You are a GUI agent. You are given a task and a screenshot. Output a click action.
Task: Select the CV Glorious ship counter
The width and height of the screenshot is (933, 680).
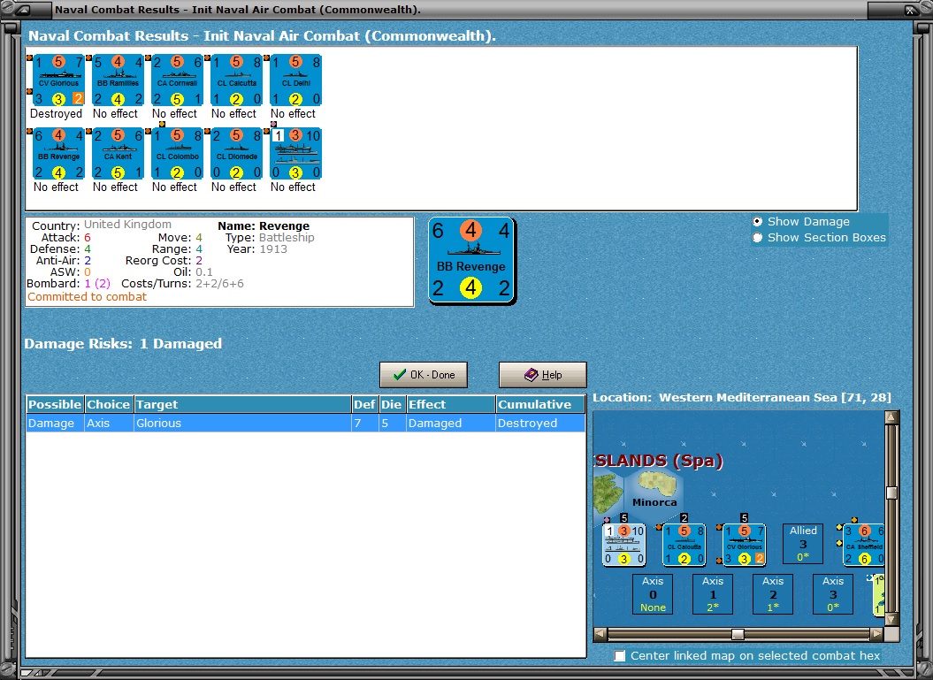(x=58, y=80)
